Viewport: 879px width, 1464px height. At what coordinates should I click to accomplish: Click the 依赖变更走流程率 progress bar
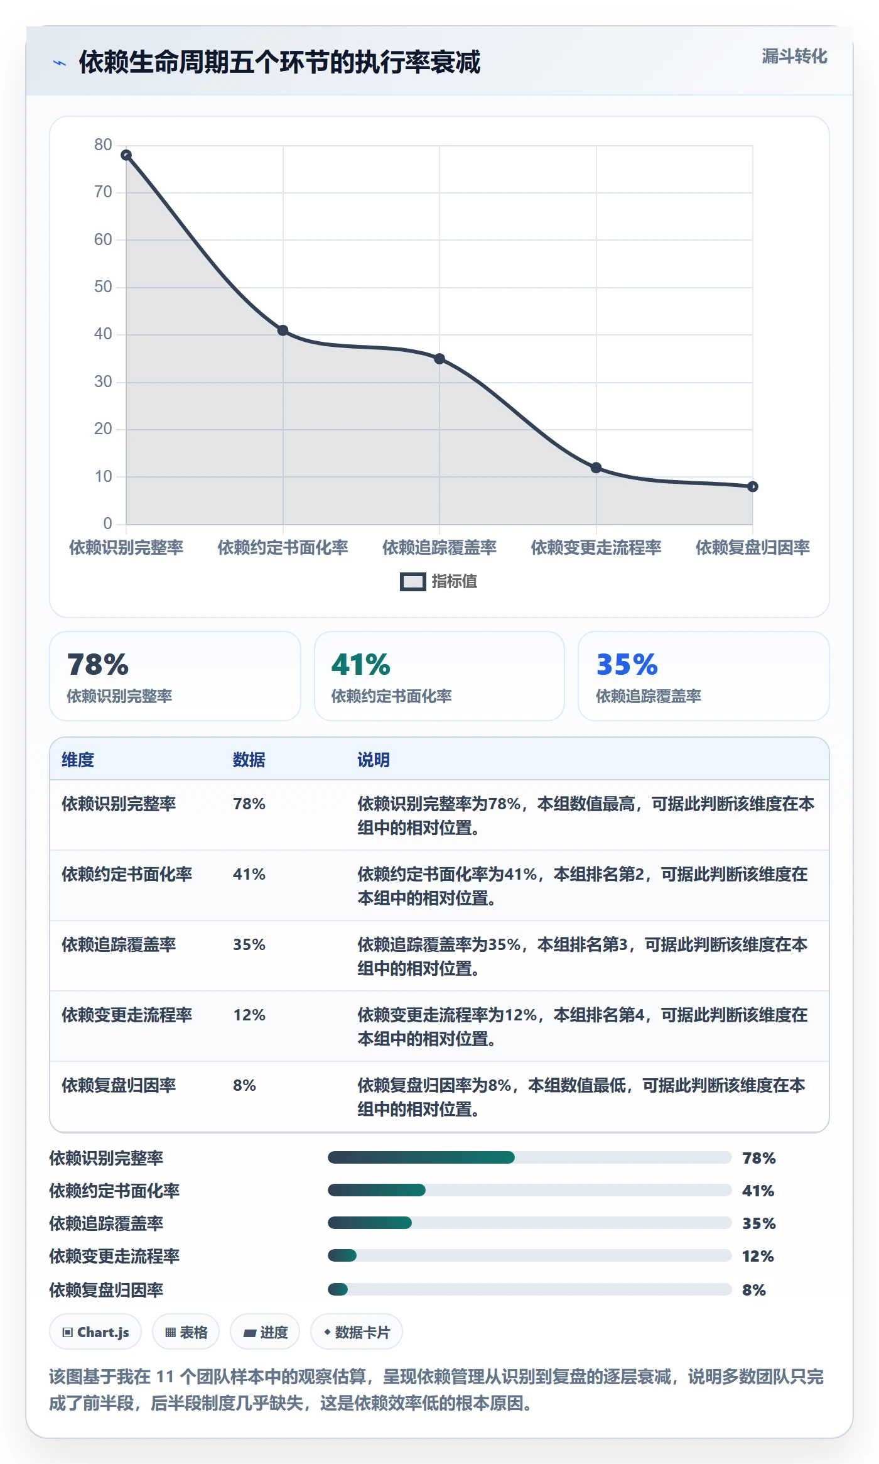[x=529, y=1255]
